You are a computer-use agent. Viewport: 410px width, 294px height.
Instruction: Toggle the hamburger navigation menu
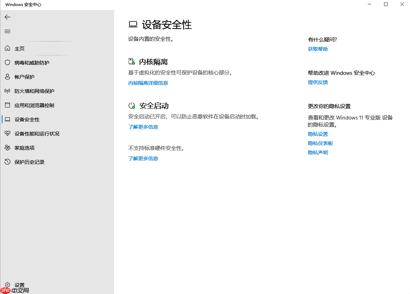(x=7, y=31)
